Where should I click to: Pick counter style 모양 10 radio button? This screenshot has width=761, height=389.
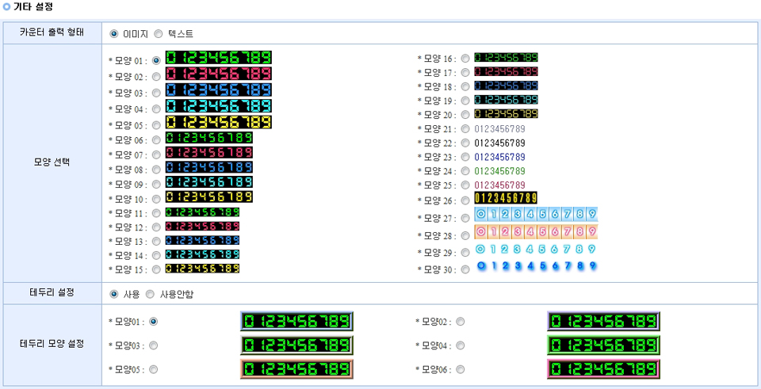(x=156, y=199)
